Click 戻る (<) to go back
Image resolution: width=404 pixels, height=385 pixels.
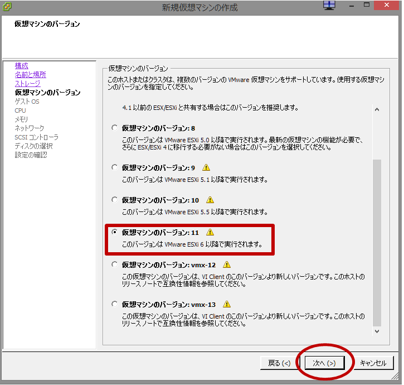279,363
